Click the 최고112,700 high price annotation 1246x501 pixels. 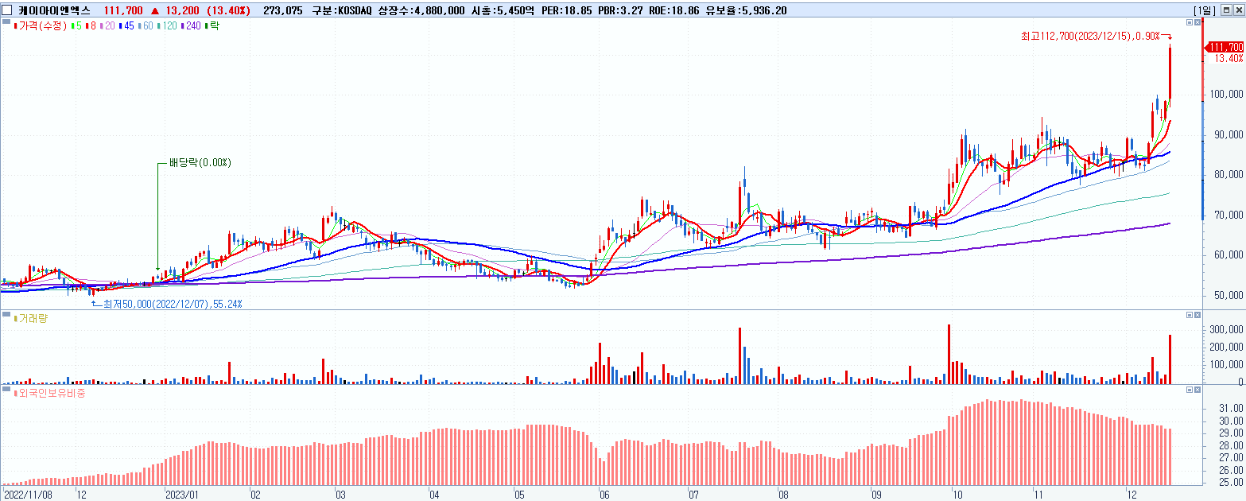(1090, 36)
